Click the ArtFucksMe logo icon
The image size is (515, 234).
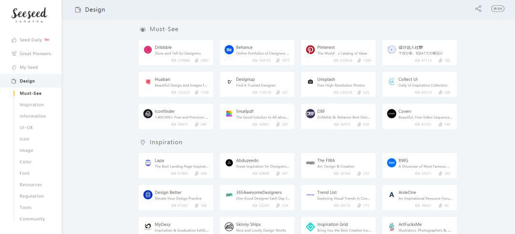tap(391, 226)
